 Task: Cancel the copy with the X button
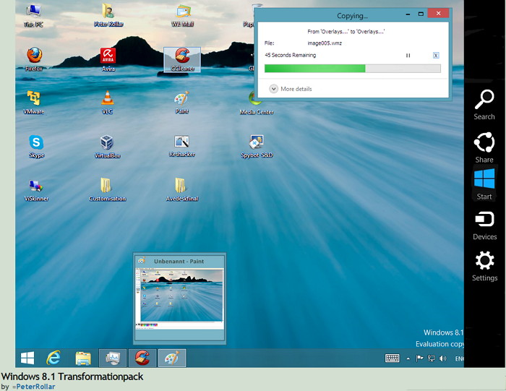click(x=436, y=56)
